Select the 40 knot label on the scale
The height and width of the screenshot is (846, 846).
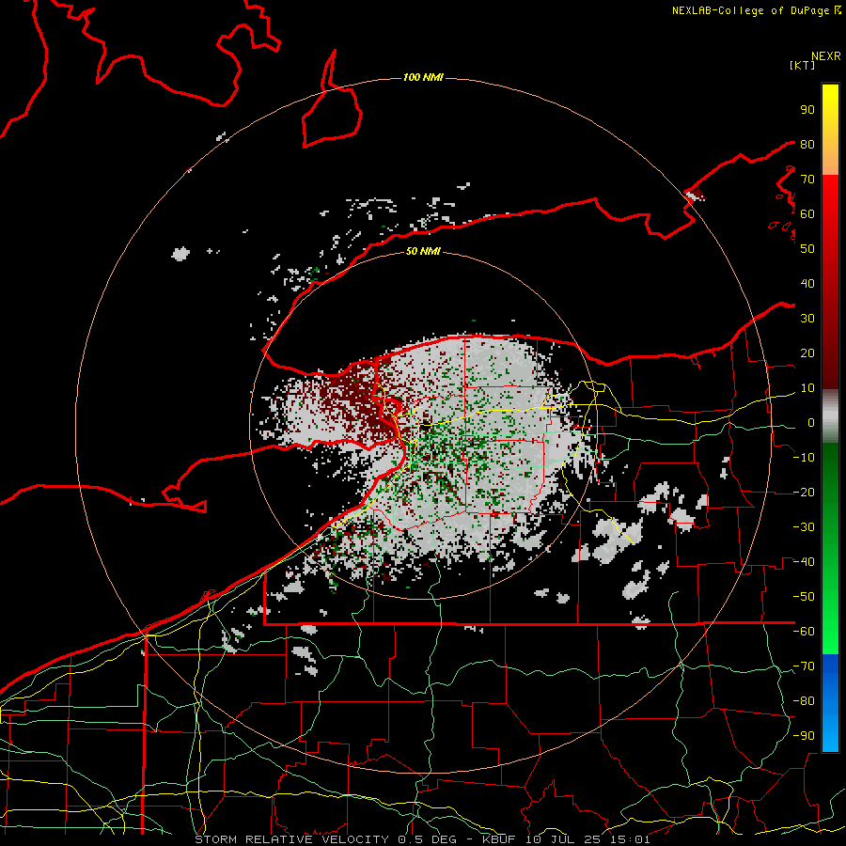(807, 283)
